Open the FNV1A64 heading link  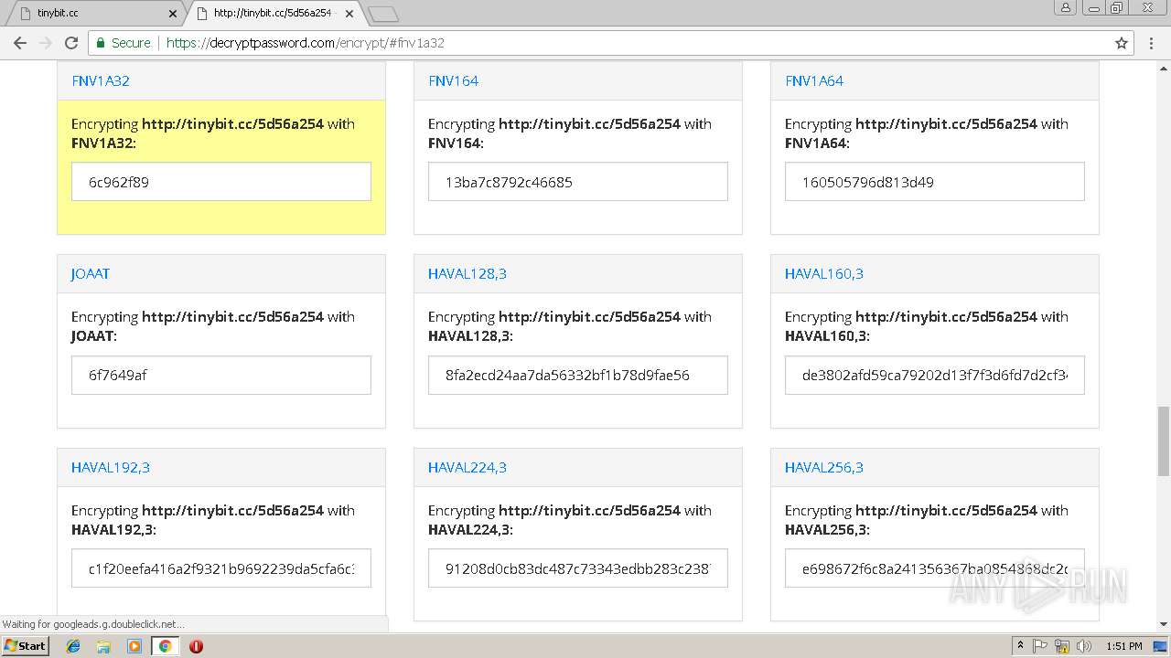pyautogui.click(x=814, y=80)
